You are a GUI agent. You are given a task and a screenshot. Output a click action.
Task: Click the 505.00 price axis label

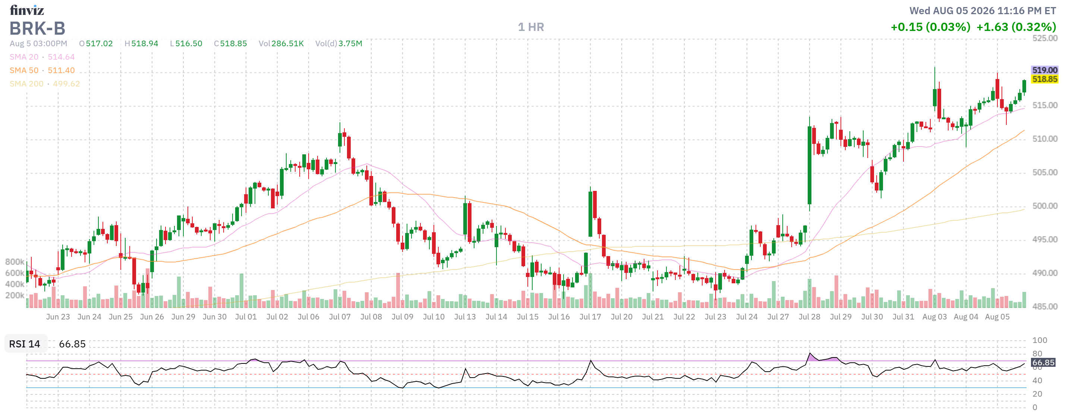point(1045,173)
